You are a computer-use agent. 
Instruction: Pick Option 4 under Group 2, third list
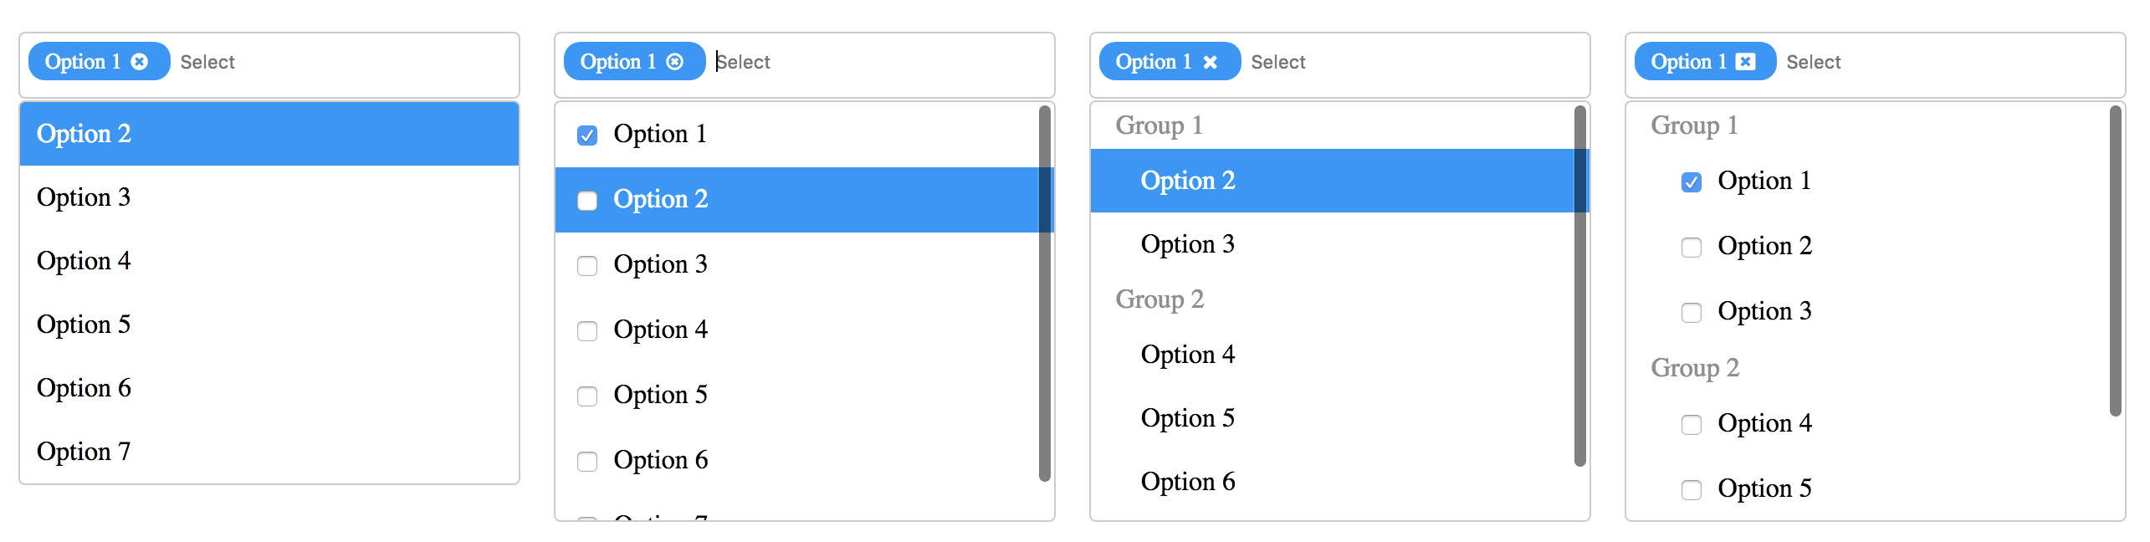(1187, 355)
